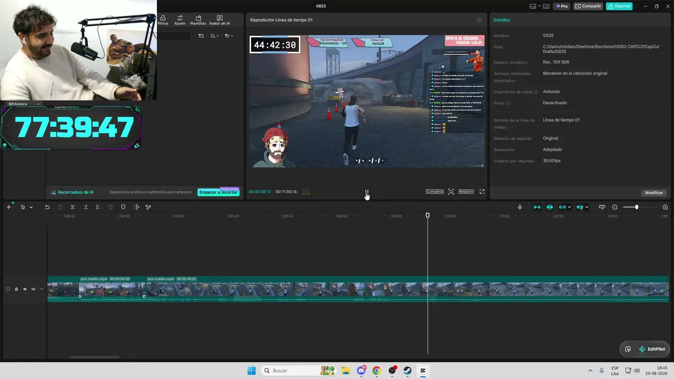Choose the Select pointer tool
674x379 pixels.
23,207
